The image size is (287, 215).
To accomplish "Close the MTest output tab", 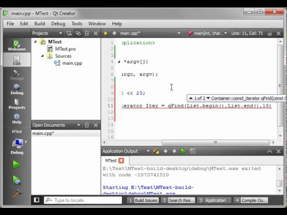I will (121, 160).
